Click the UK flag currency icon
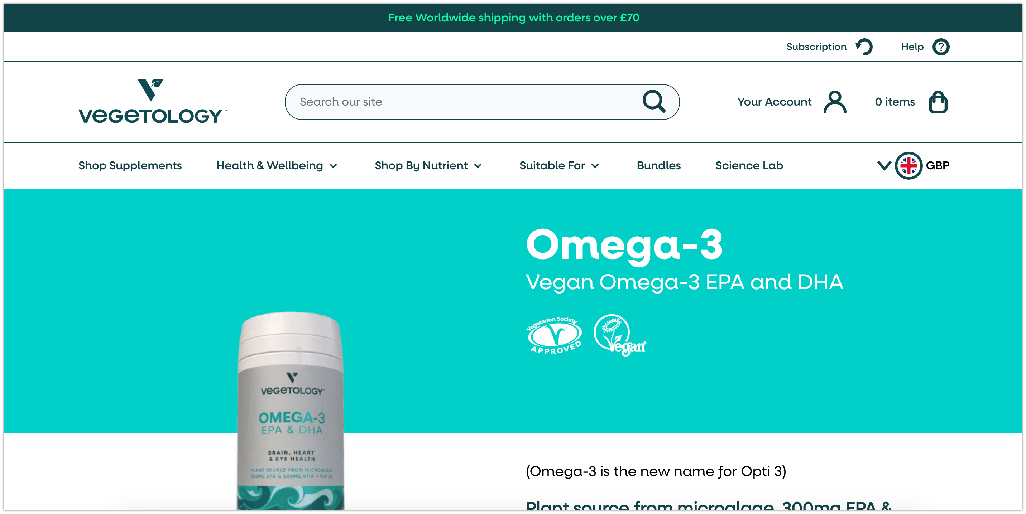Screen dimensions: 1026x514 coord(908,165)
